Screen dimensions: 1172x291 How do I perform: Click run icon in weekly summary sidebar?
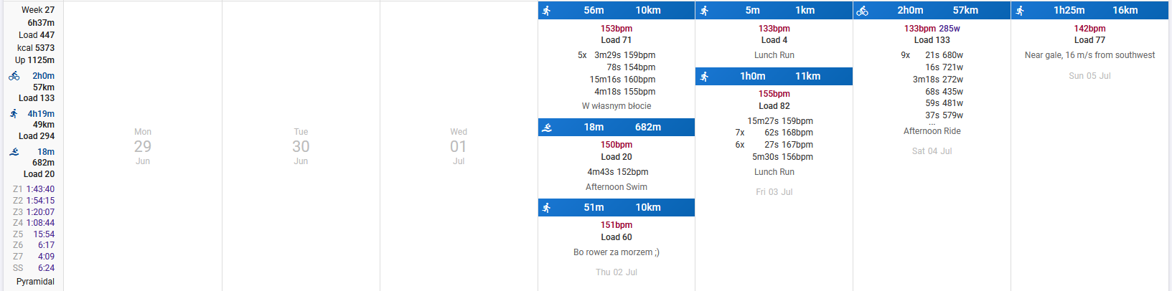[x=14, y=114]
